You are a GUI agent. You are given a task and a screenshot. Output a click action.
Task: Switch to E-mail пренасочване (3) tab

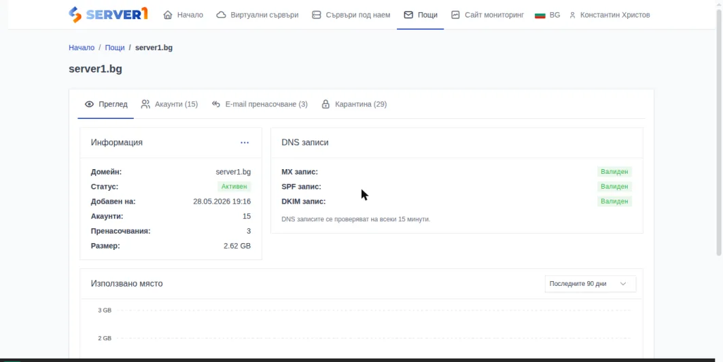coord(260,104)
